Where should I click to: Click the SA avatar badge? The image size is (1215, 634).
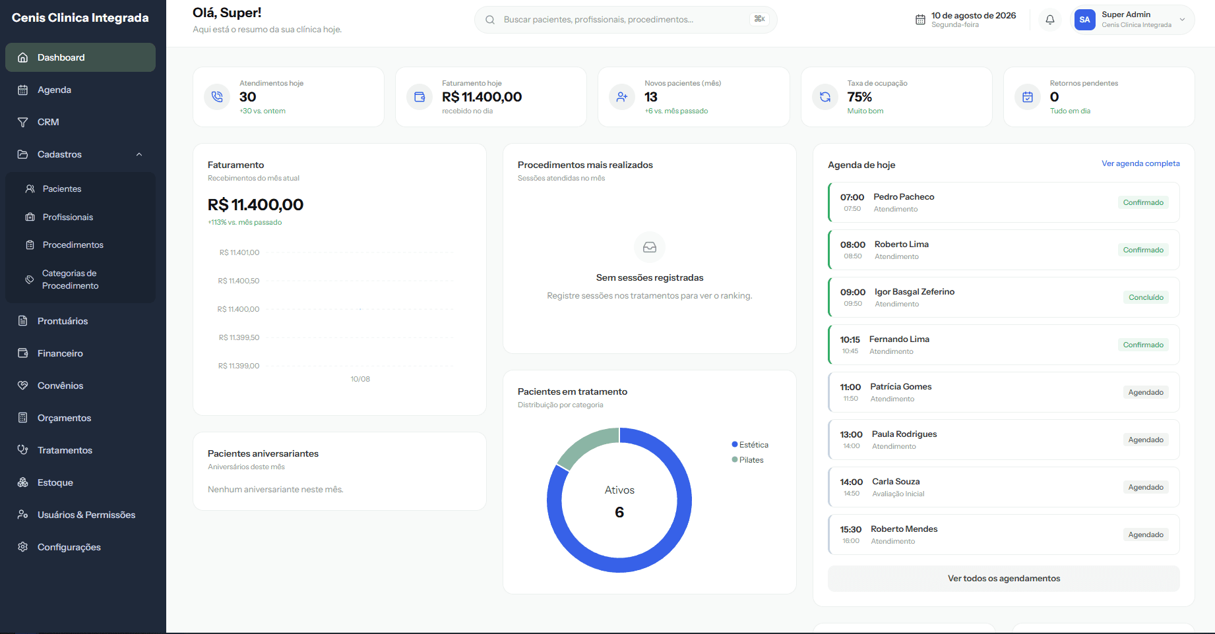point(1084,20)
